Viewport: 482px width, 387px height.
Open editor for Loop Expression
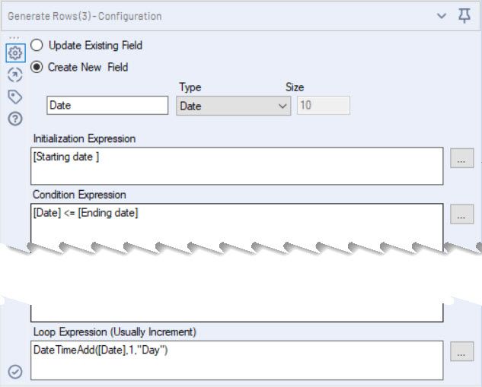(461, 352)
